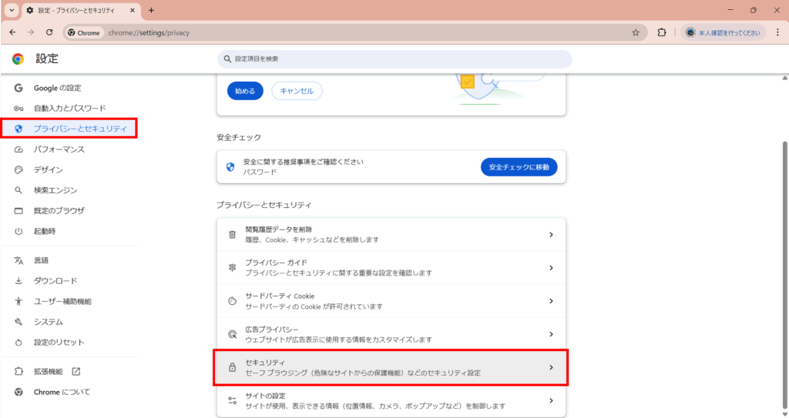Image resolution: width=789 pixels, height=418 pixels.
Task: Click the 本人確認を行ってください profile chip
Action: [x=724, y=32]
